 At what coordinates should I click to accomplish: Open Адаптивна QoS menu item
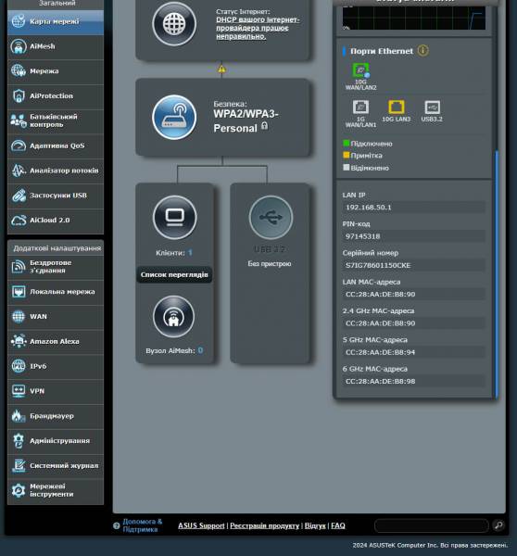56,145
